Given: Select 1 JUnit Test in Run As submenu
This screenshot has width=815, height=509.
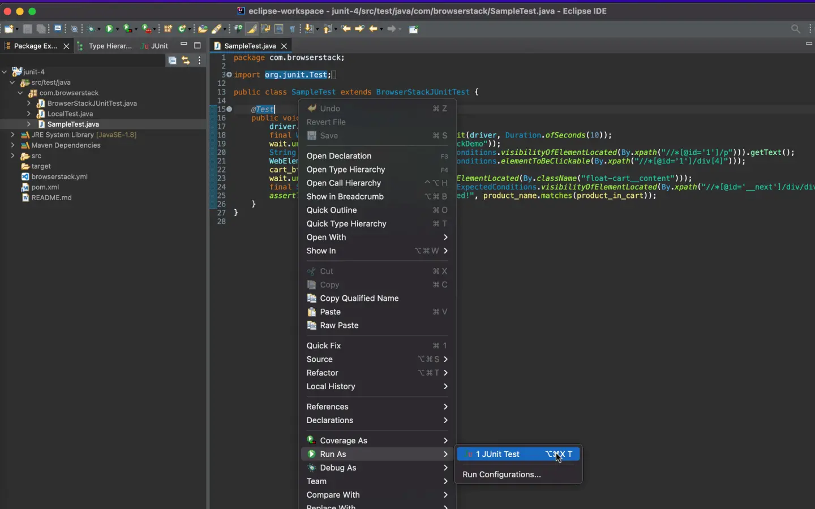Looking at the screenshot, I should pos(498,454).
